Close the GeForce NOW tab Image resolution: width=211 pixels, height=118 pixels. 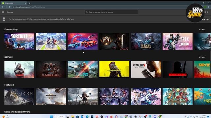click(x=25, y=3)
